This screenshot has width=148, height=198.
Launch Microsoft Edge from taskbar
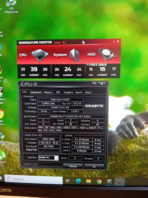pos(78,181)
